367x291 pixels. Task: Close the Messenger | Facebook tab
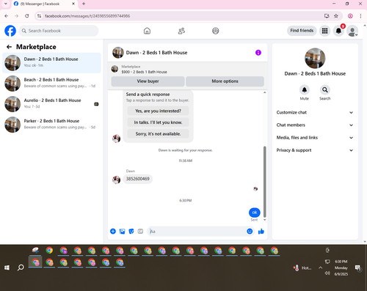pyautogui.click(x=73, y=4)
